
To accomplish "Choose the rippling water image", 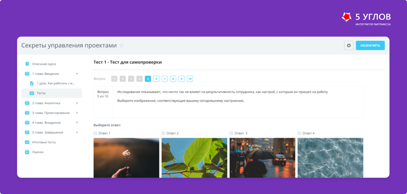I will click(330, 158).
